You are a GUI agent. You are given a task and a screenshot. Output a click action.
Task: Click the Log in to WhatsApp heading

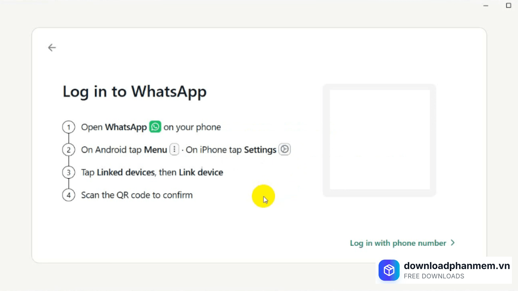(134, 91)
